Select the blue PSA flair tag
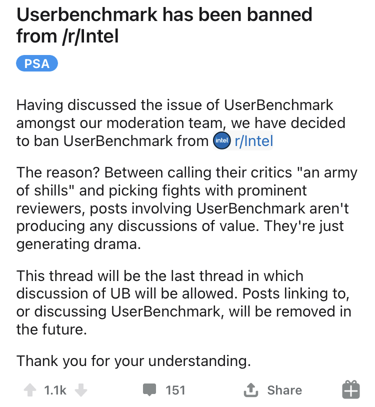Screen dimensions: 375x407 click(x=37, y=63)
